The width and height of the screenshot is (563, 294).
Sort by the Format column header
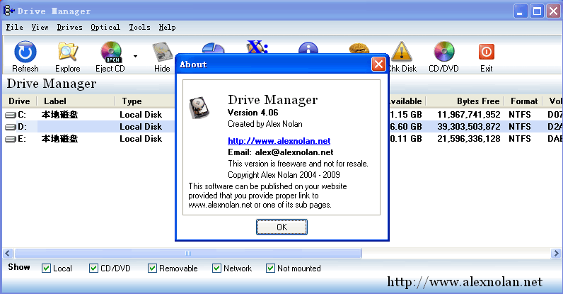click(524, 101)
